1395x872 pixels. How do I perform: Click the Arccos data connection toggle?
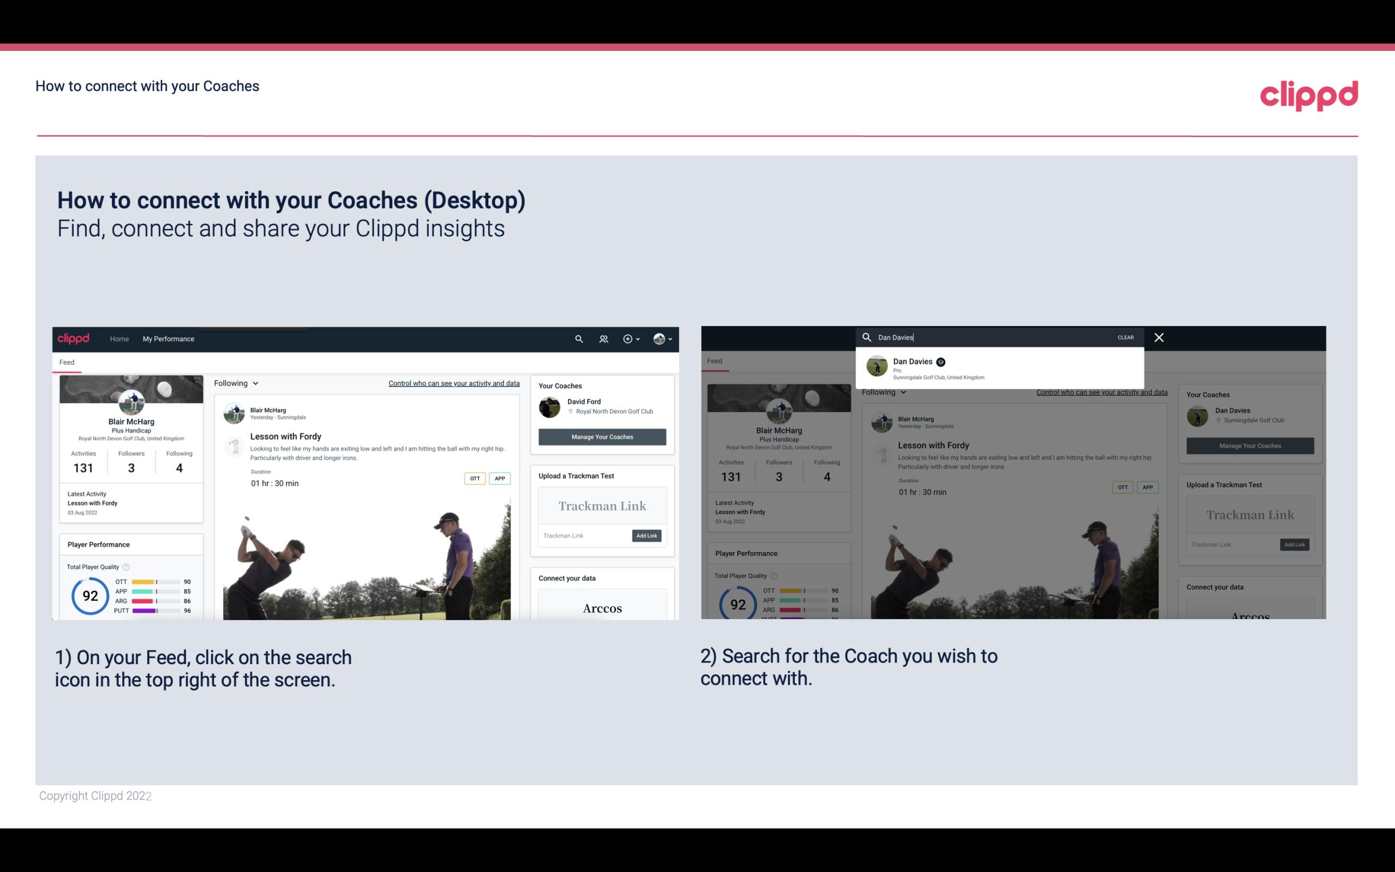point(602,607)
